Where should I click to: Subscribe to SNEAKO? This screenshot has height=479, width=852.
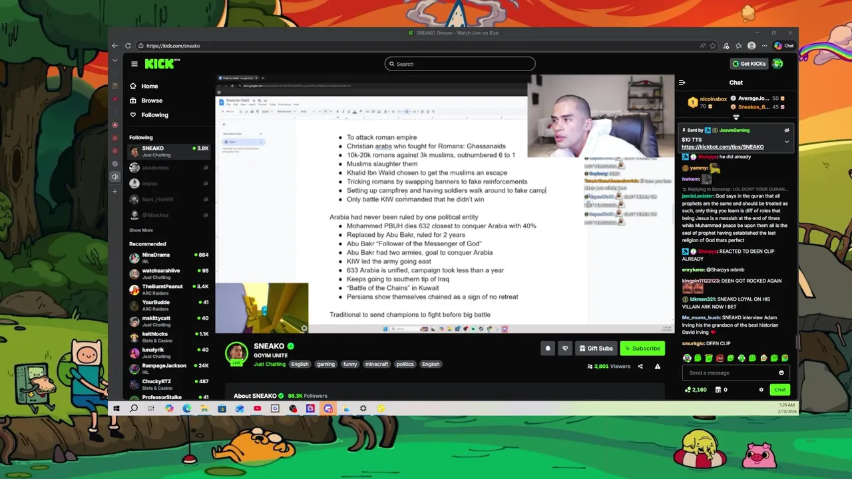tap(642, 348)
